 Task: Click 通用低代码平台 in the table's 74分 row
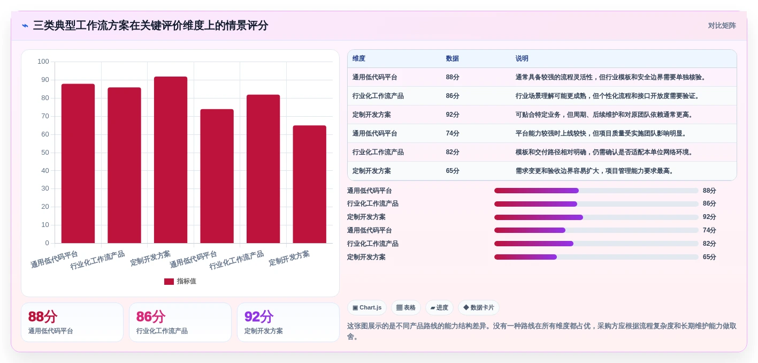tap(375, 133)
